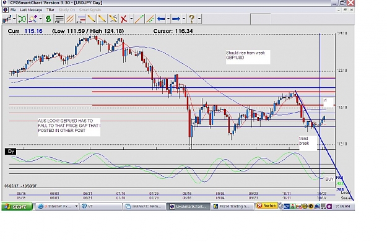
Task: Select the pencil freehand text tool
Action: tap(113, 19)
